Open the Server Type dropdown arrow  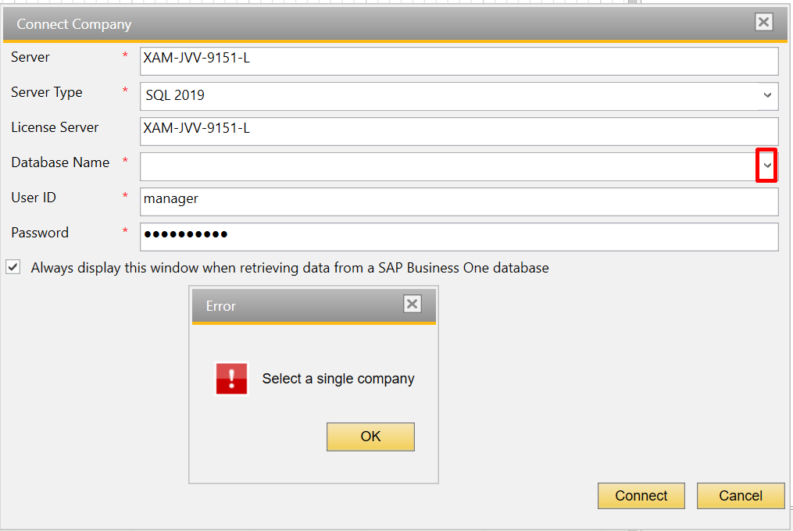click(x=767, y=95)
